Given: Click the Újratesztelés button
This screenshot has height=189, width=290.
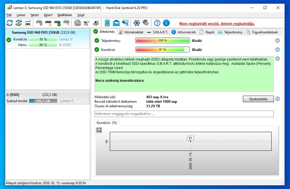Looking at the screenshot, I should (258, 99).
